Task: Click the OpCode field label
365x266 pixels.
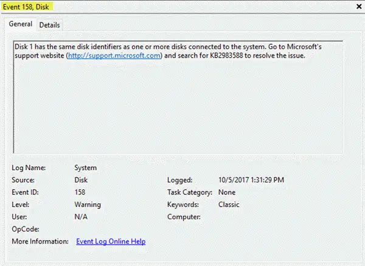Action: [x=26, y=229]
